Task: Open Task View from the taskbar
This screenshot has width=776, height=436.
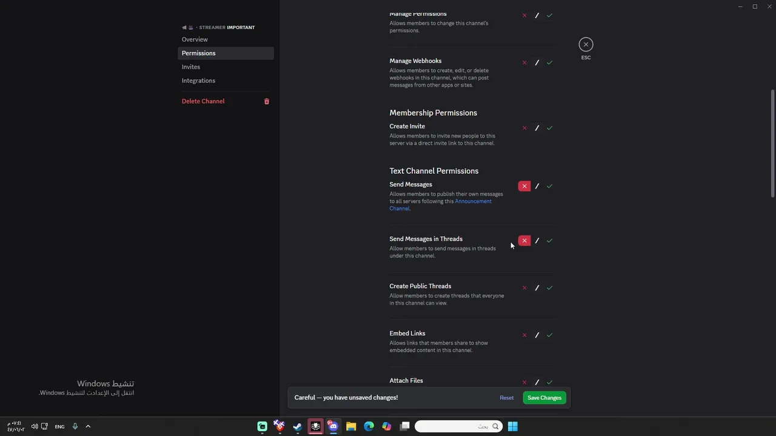Action: [404, 426]
